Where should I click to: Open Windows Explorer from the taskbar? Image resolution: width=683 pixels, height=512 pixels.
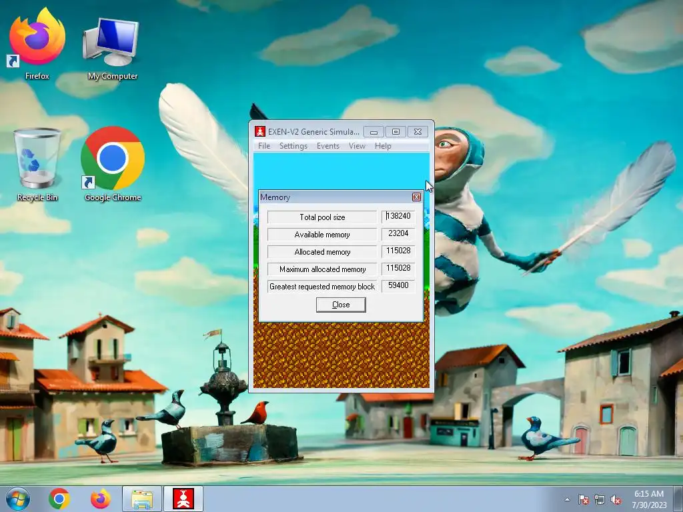(142, 499)
